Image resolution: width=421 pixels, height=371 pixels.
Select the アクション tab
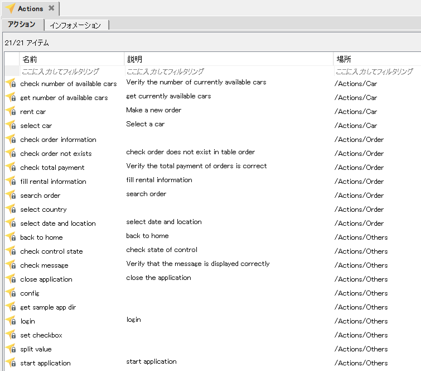tap(22, 25)
